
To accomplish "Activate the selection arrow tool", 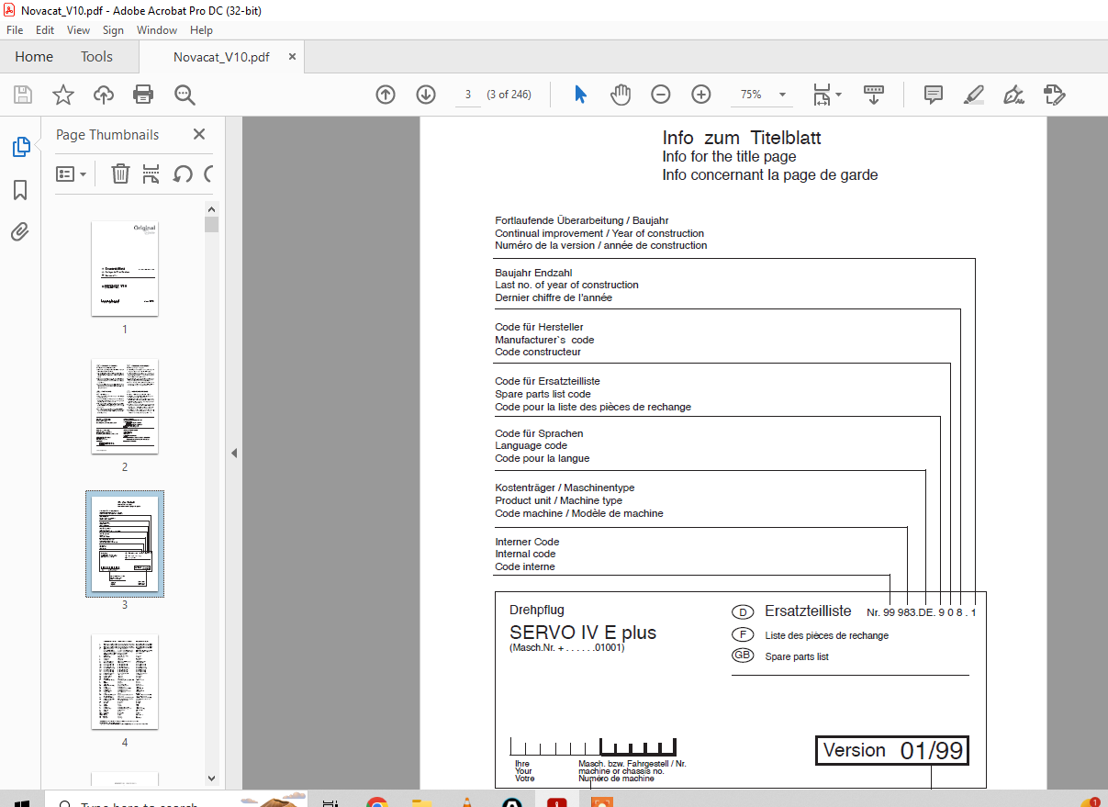I will tap(580, 94).
